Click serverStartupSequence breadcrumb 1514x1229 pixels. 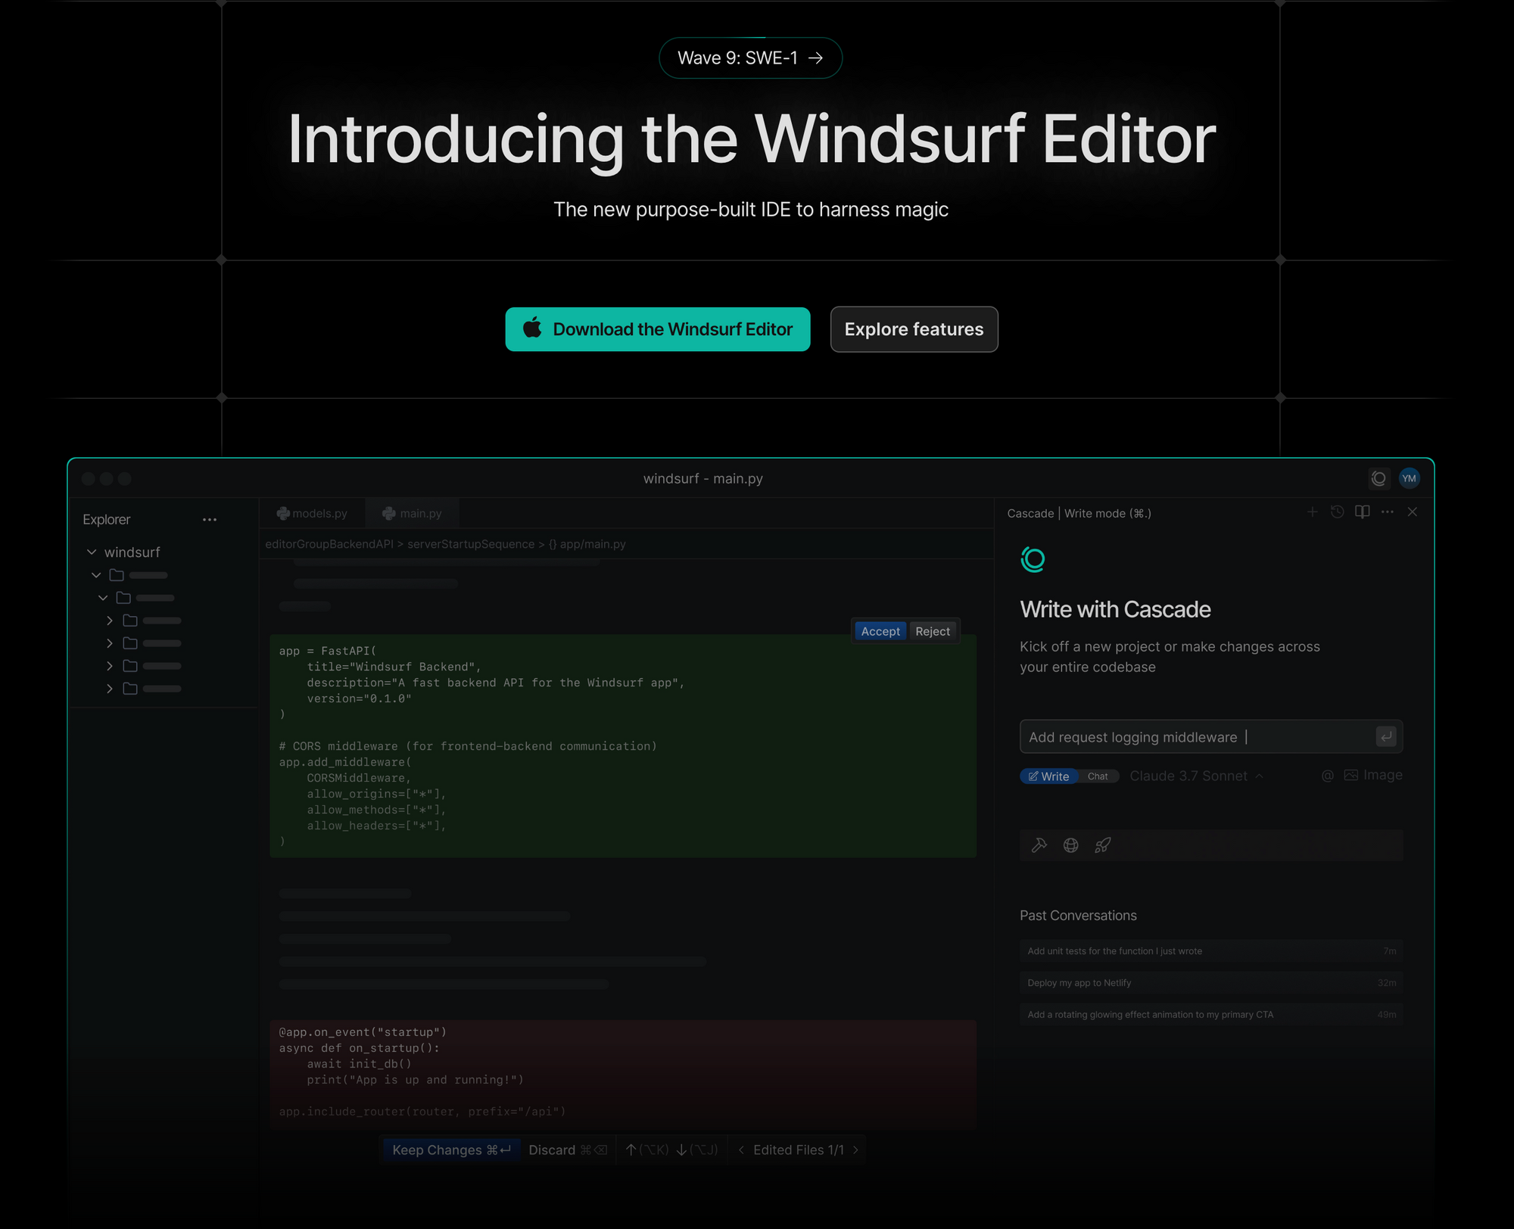coord(471,544)
